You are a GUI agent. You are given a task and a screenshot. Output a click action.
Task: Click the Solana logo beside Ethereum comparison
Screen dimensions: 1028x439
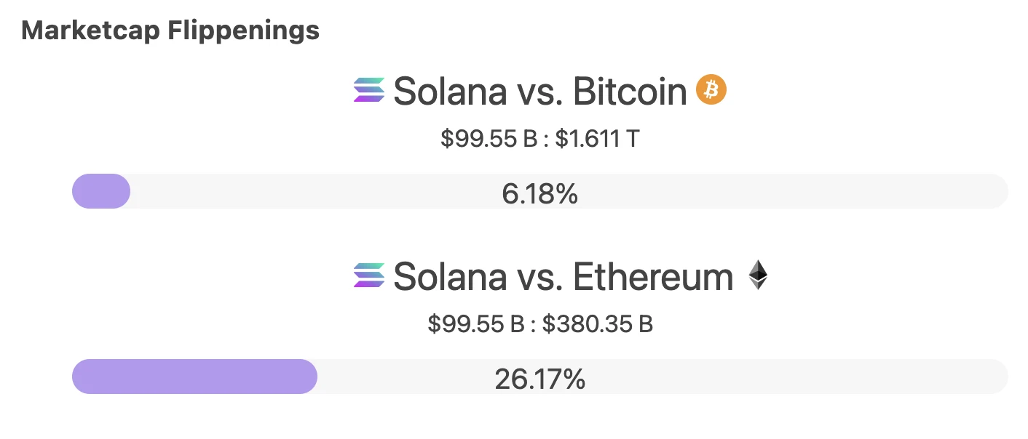[368, 276]
